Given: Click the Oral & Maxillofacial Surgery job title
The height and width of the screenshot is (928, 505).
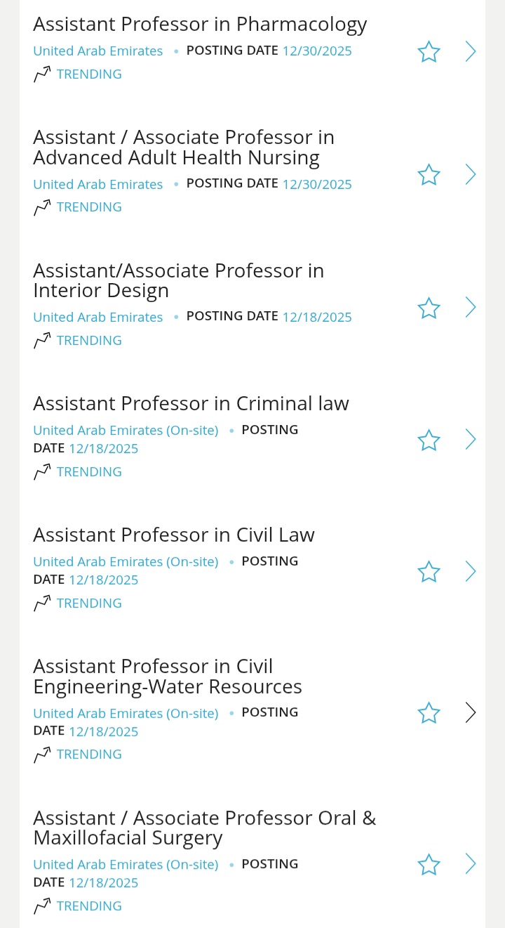Looking at the screenshot, I should tap(204, 828).
